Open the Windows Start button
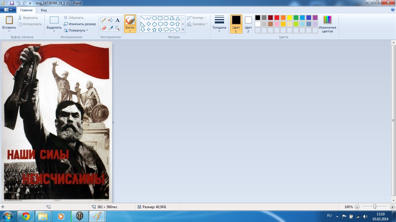 (x=7, y=216)
